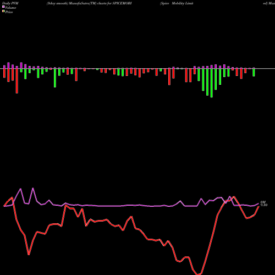Viewport: 275px width, 275px height.
Task: Click the magenta Volume legend swatch
Action: [3, 7]
